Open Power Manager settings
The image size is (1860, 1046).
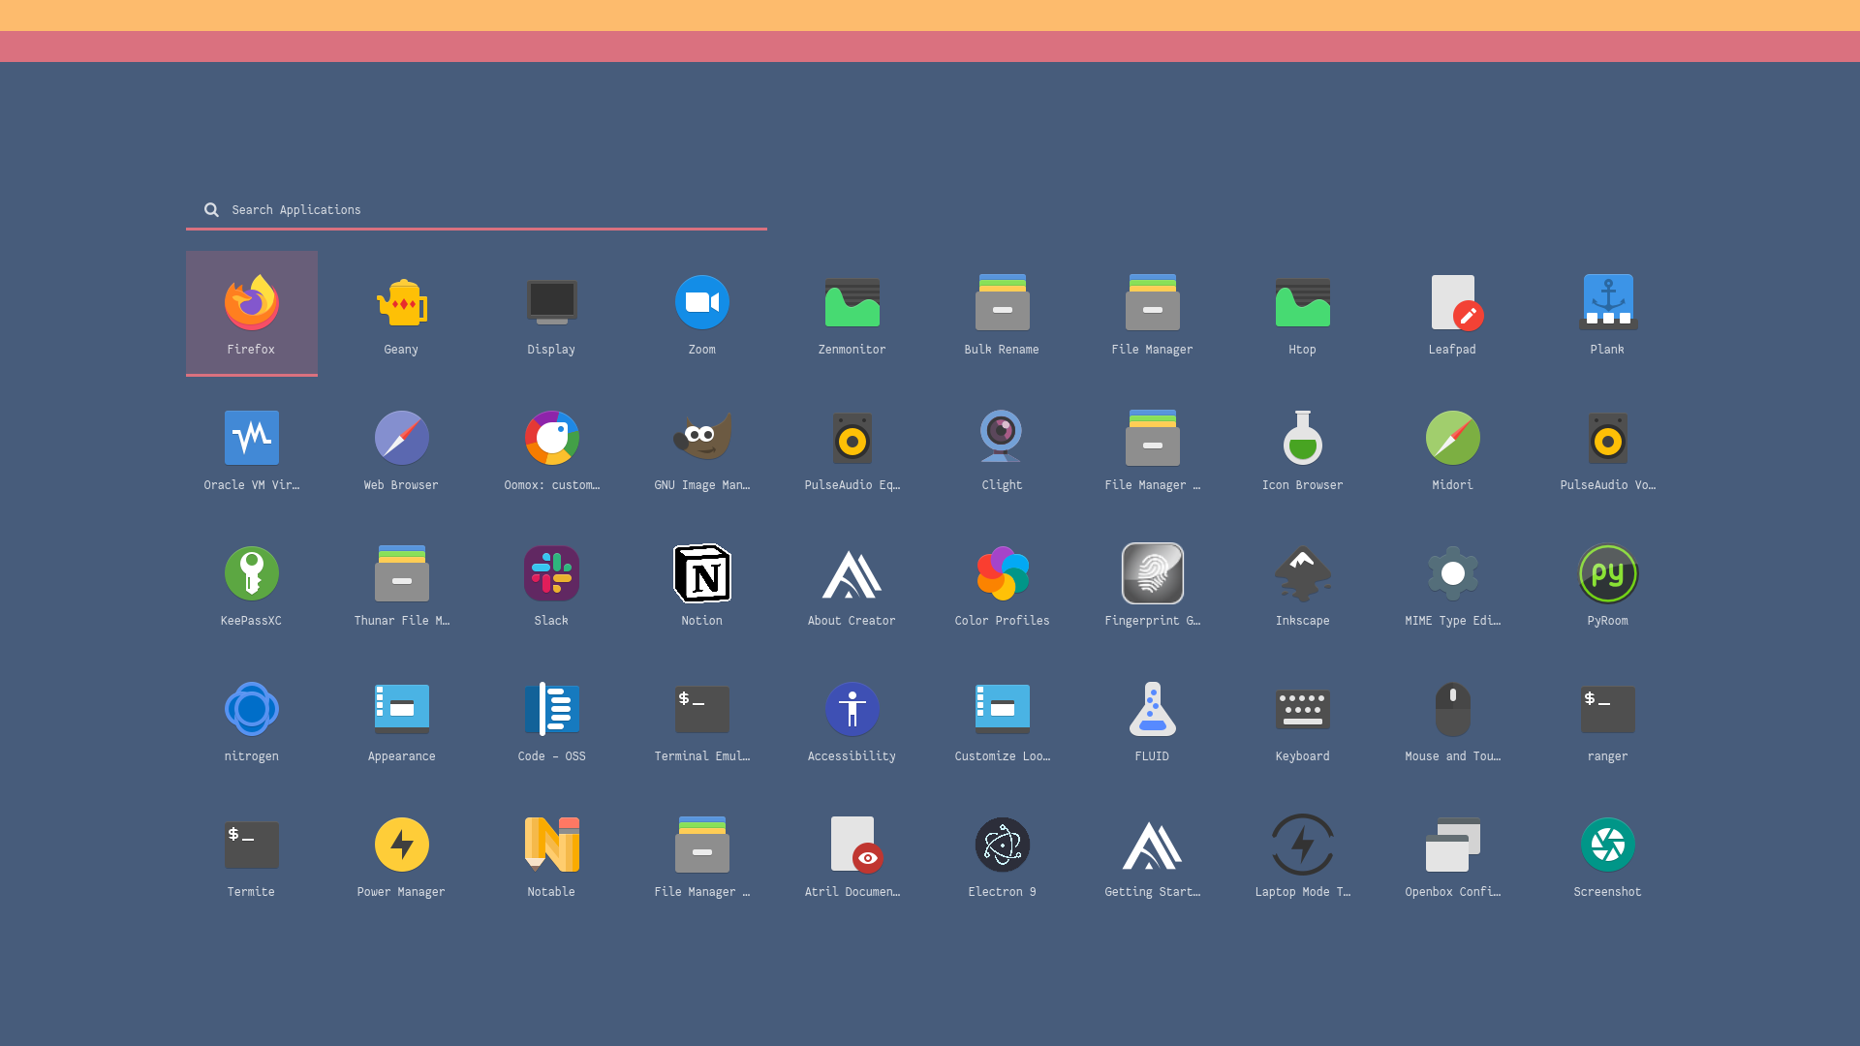tap(401, 854)
